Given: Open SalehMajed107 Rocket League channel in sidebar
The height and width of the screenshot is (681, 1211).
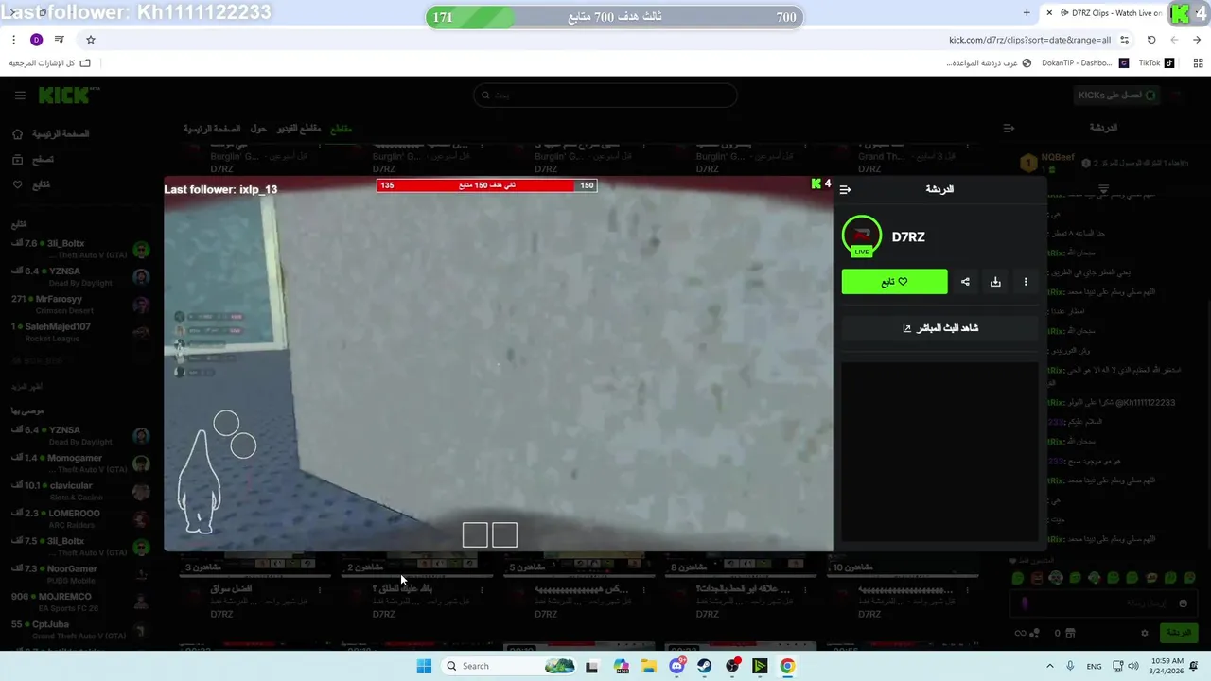Looking at the screenshot, I should click(x=80, y=333).
